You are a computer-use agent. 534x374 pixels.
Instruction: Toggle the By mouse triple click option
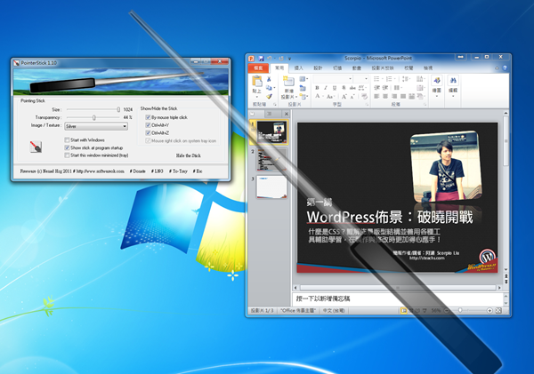point(148,117)
